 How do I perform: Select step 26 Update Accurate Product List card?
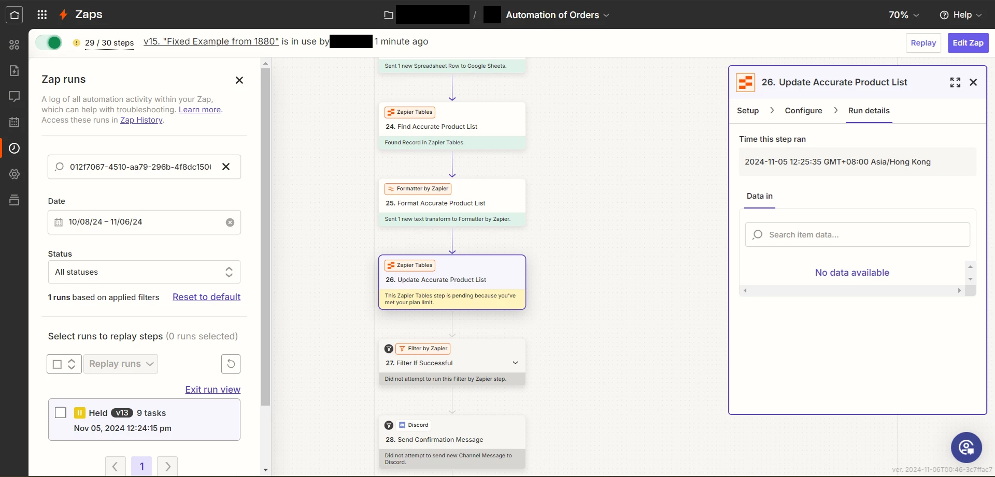coord(452,282)
